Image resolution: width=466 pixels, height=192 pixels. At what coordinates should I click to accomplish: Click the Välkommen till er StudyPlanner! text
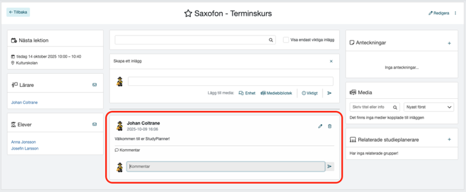[x=143, y=139]
